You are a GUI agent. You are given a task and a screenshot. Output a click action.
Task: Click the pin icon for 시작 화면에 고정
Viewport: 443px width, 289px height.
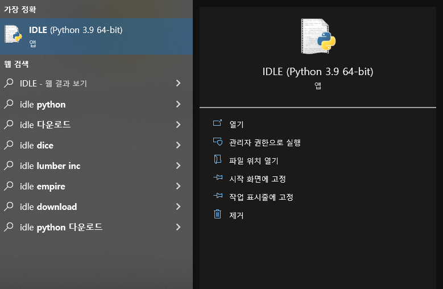pos(218,177)
